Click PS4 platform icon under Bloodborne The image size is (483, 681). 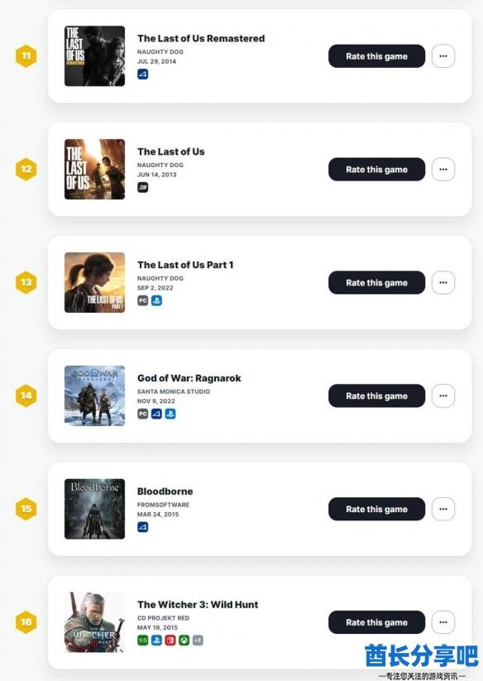(x=143, y=527)
